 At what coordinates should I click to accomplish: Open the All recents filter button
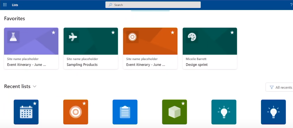tap(279, 87)
